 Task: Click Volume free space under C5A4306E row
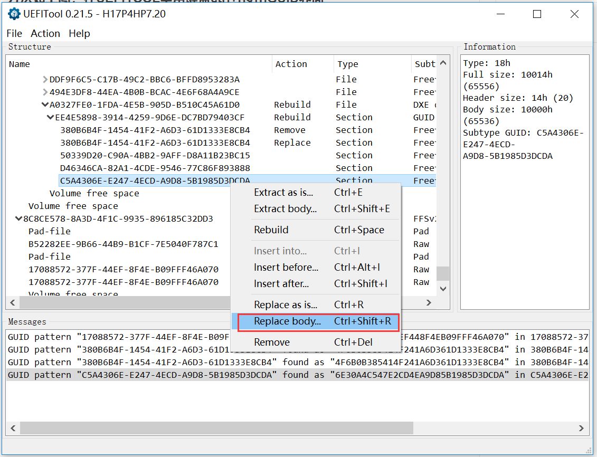click(94, 193)
